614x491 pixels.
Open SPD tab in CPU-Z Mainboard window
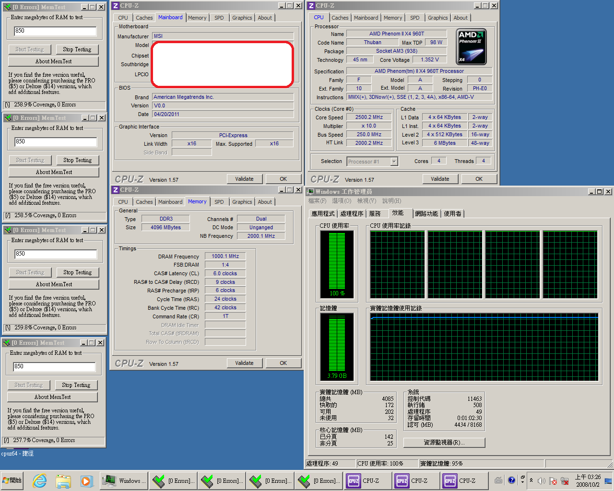pyautogui.click(x=219, y=18)
